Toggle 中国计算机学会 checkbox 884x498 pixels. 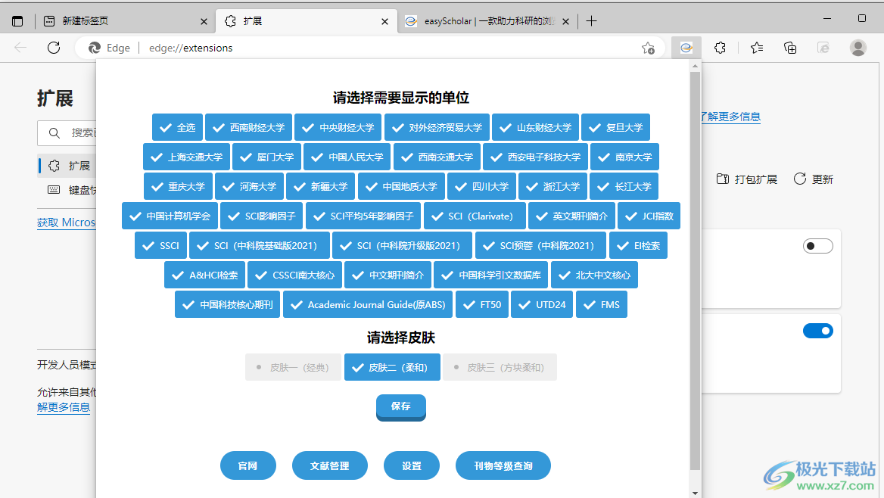tap(170, 216)
